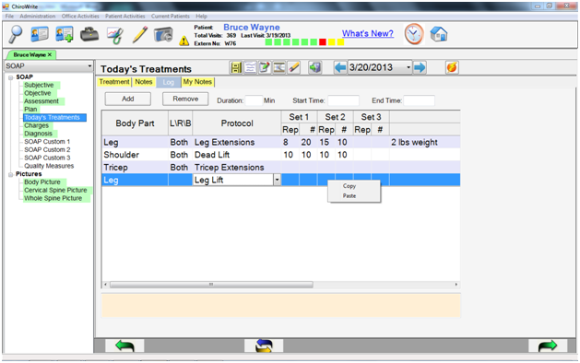Click the red visit status square

coord(323,42)
